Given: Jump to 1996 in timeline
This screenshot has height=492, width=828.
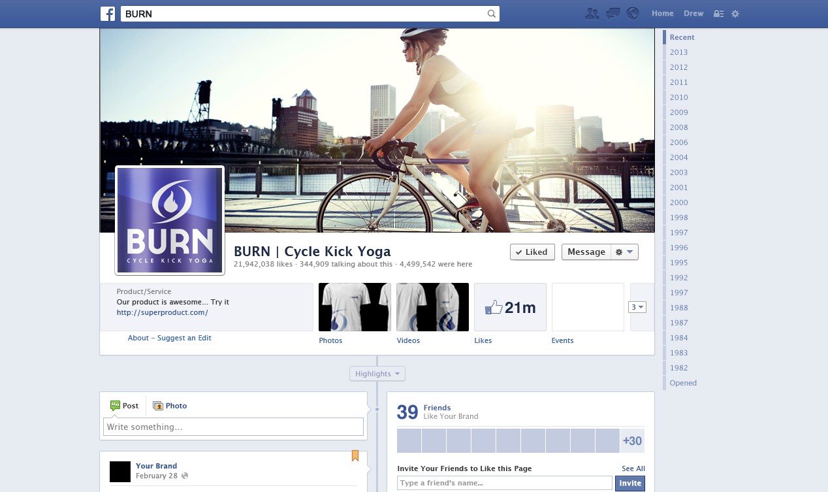Looking at the screenshot, I should [x=678, y=248].
